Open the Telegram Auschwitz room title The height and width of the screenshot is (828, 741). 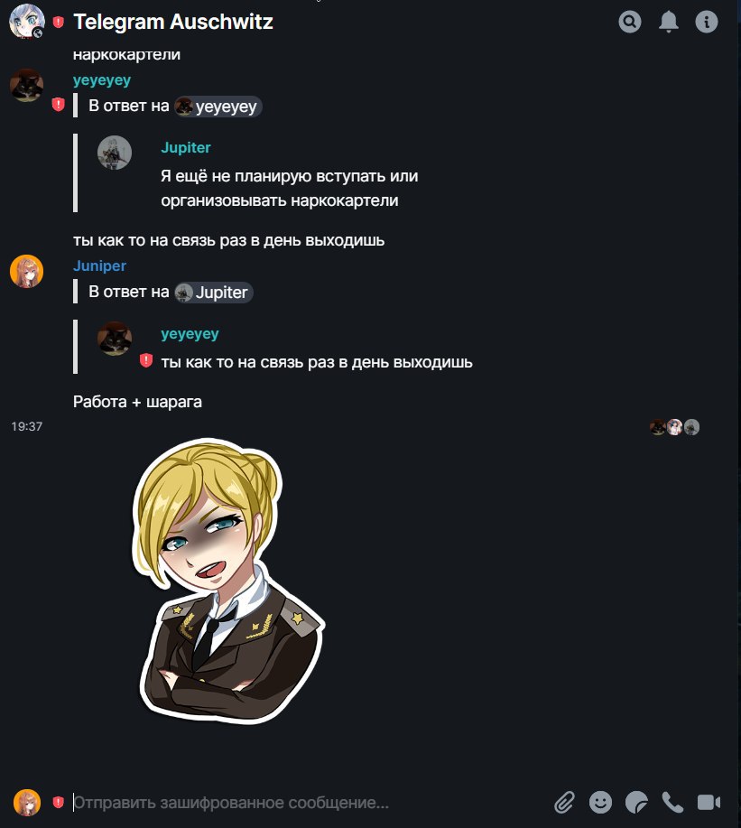[x=173, y=22]
